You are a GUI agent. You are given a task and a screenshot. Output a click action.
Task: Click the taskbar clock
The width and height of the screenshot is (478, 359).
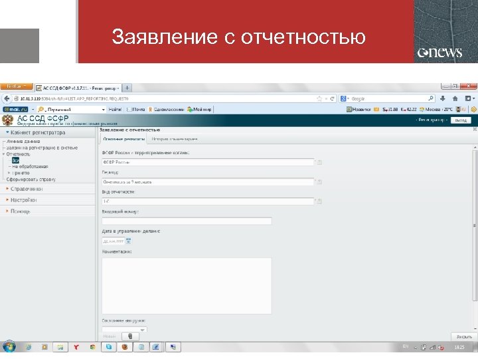coord(459,348)
